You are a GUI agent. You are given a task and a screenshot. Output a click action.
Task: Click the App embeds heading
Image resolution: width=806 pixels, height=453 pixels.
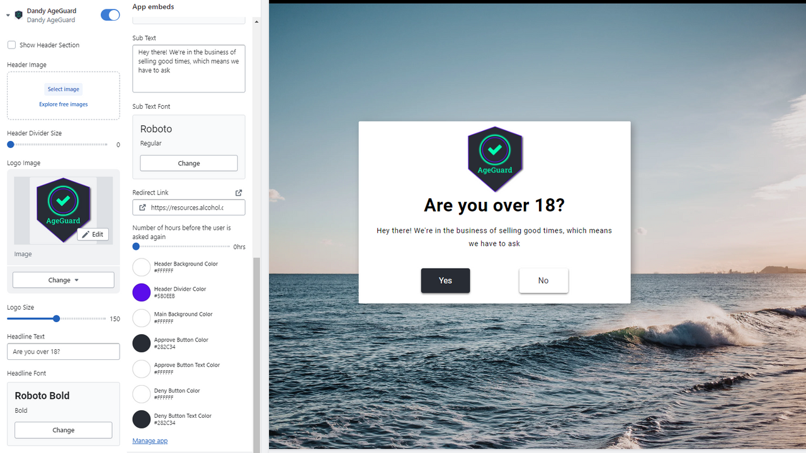(x=153, y=7)
